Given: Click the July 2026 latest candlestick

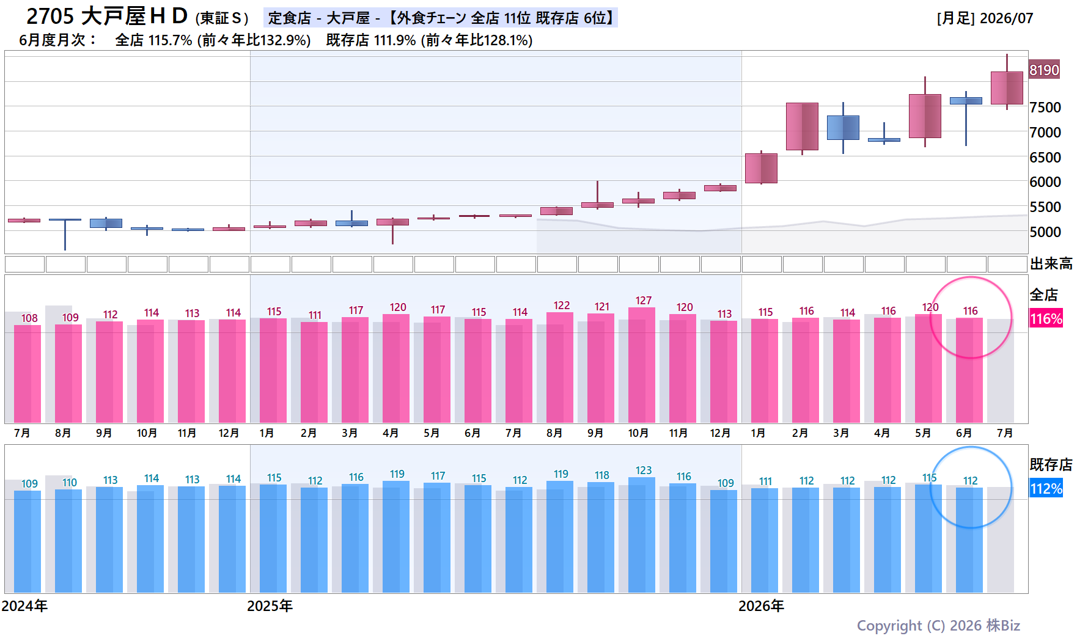Looking at the screenshot, I should [x=1007, y=88].
